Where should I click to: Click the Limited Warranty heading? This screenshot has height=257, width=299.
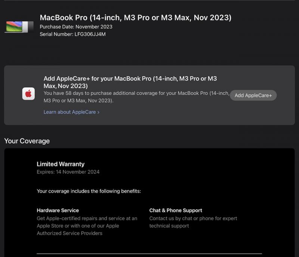61,164
